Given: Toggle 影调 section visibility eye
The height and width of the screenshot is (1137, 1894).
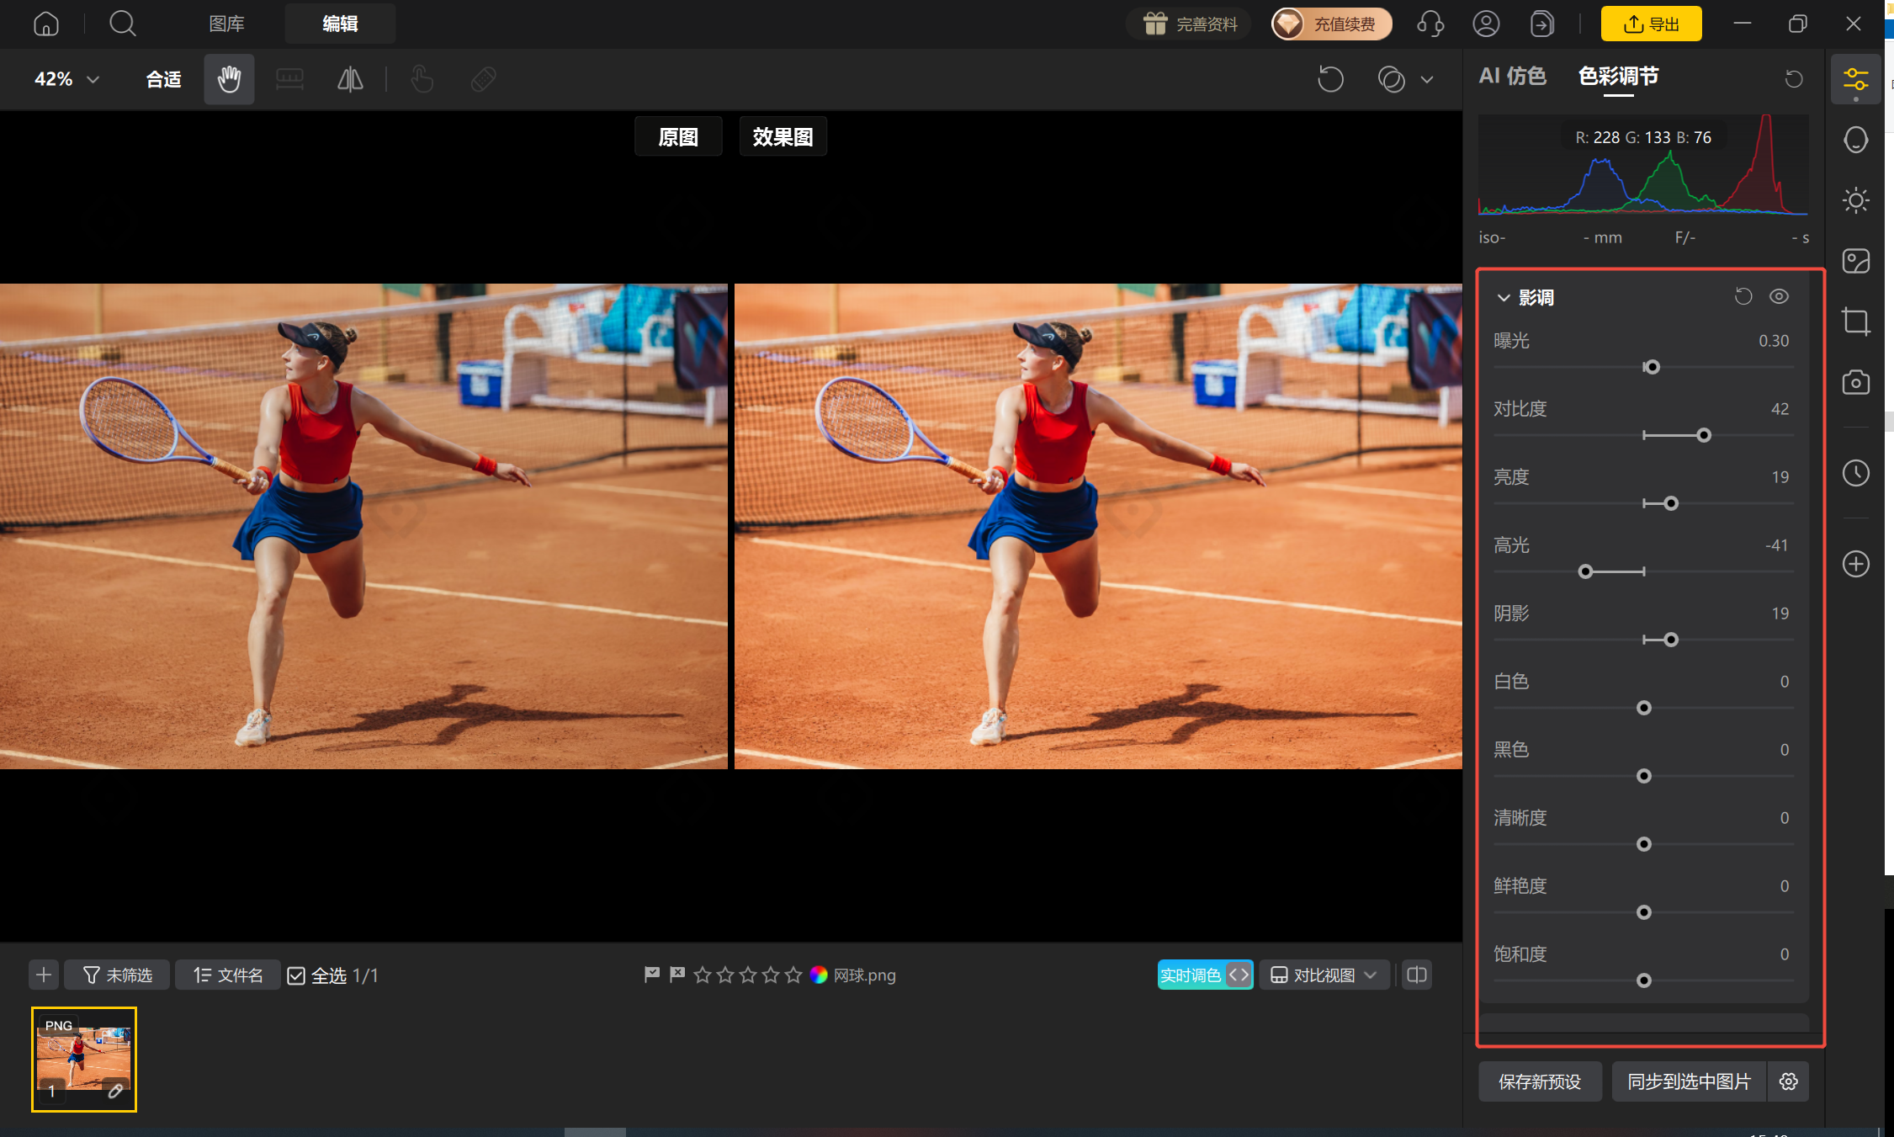Looking at the screenshot, I should (1779, 296).
